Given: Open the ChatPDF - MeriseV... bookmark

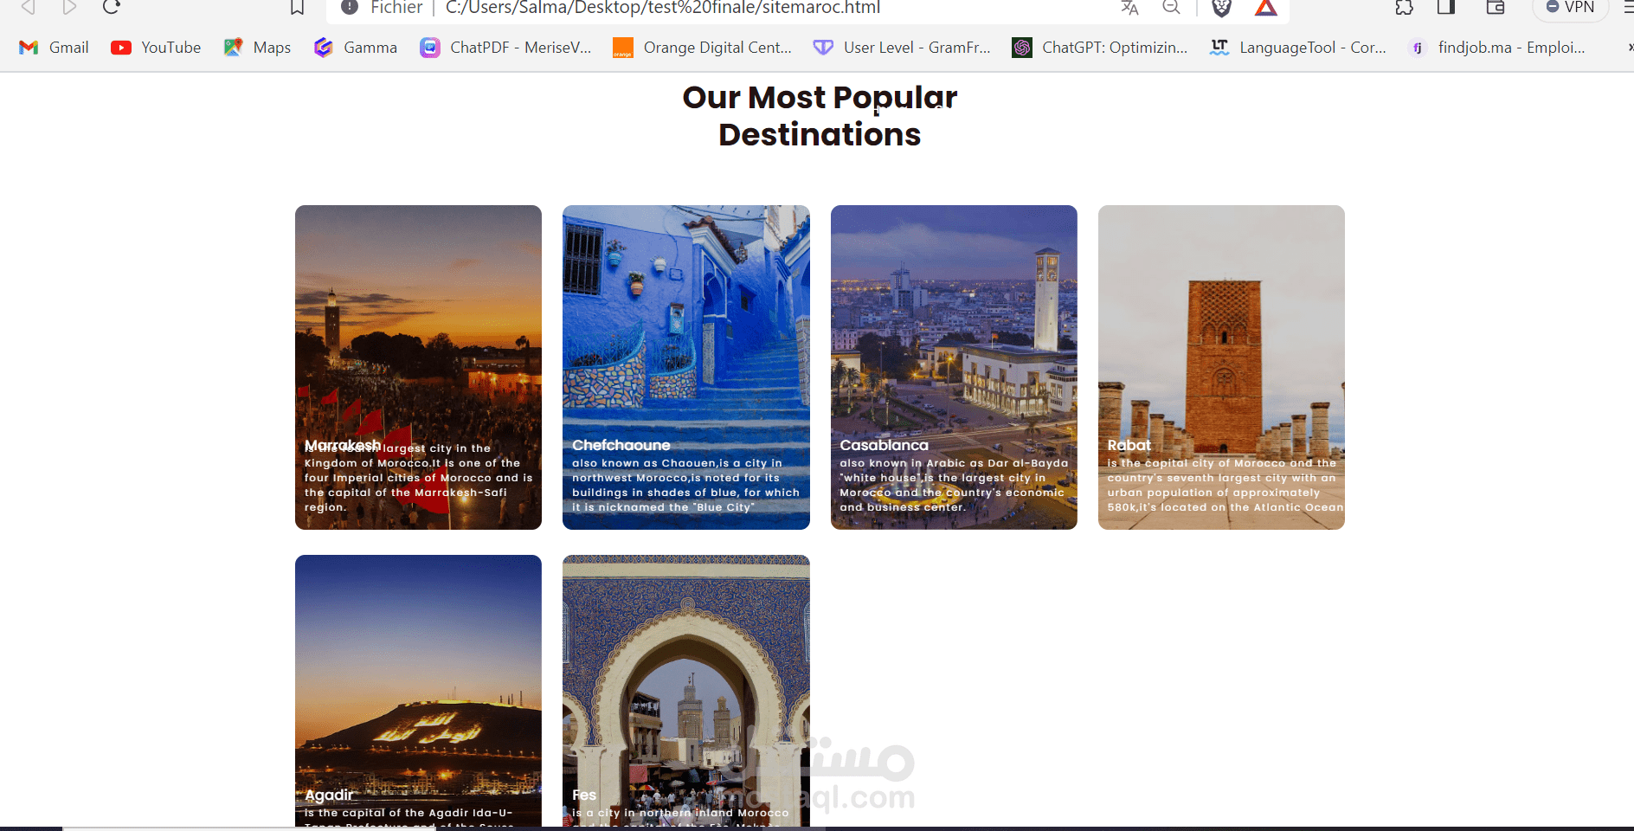Looking at the screenshot, I should [x=506, y=48].
